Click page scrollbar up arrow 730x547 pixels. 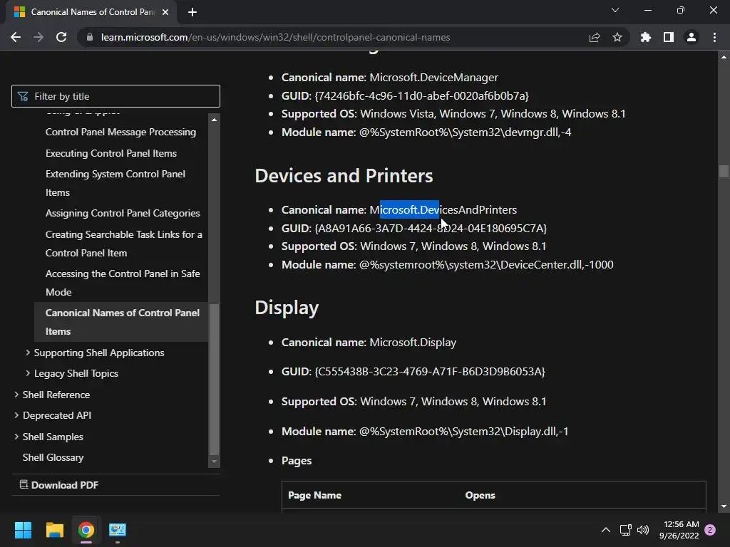click(x=724, y=57)
